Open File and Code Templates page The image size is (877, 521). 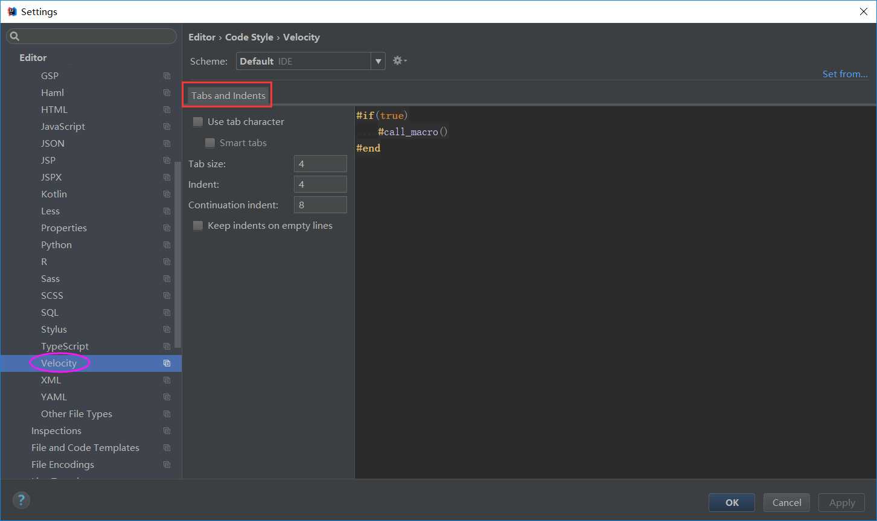(x=85, y=447)
